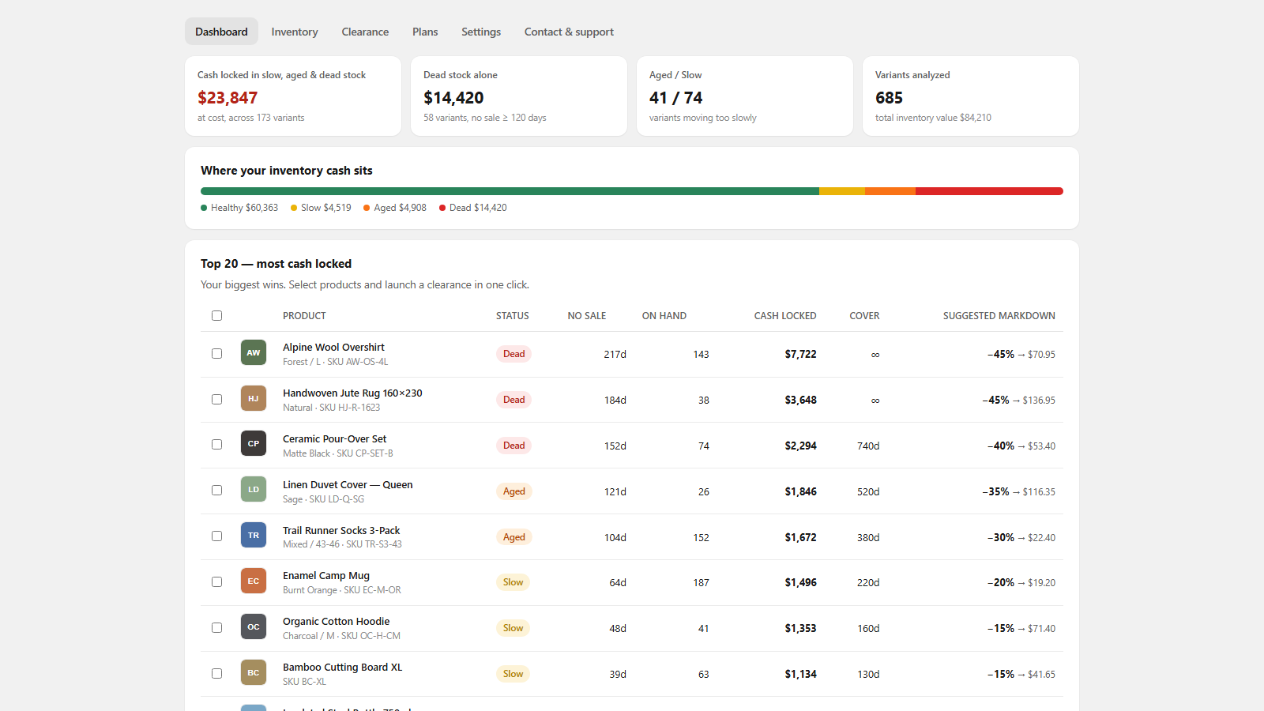Click the Dead status badge for Jute Rug

(513, 400)
